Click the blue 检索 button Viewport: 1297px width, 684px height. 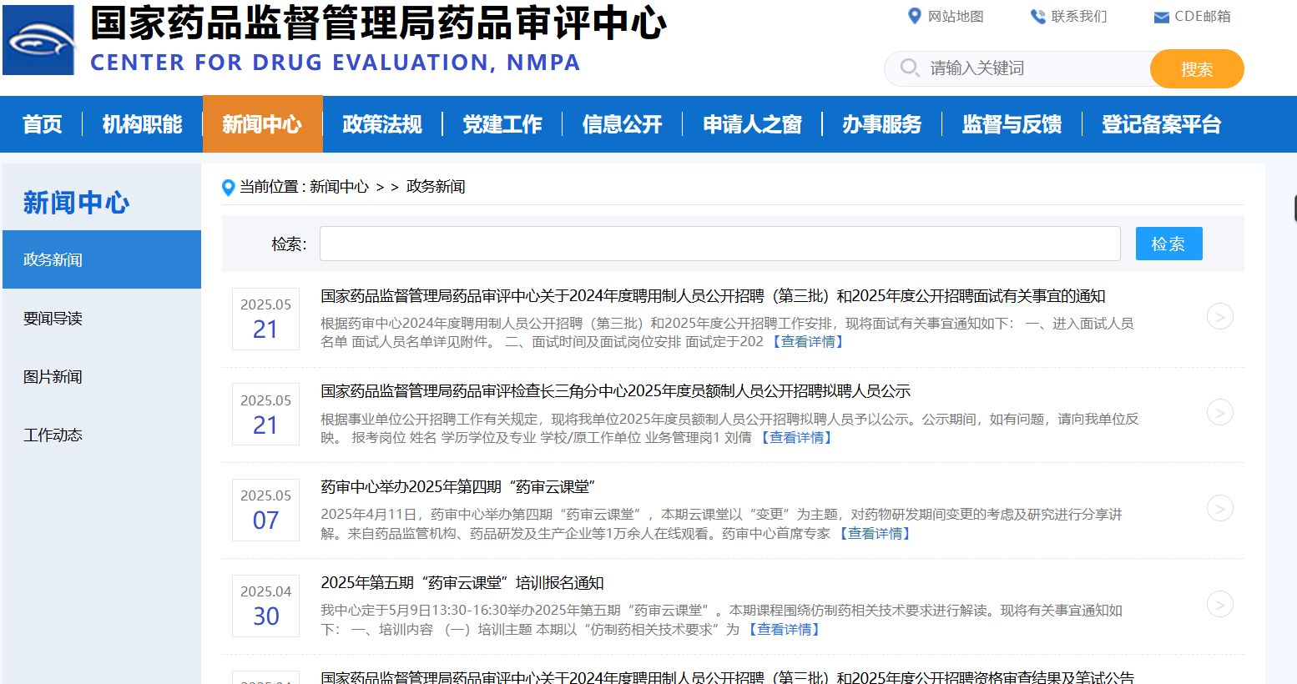tap(1168, 244)
